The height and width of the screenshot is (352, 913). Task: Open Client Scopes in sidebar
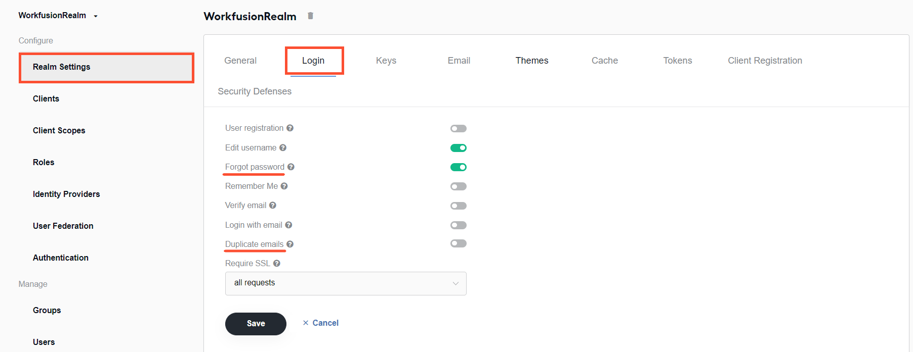tap(59, 131)
